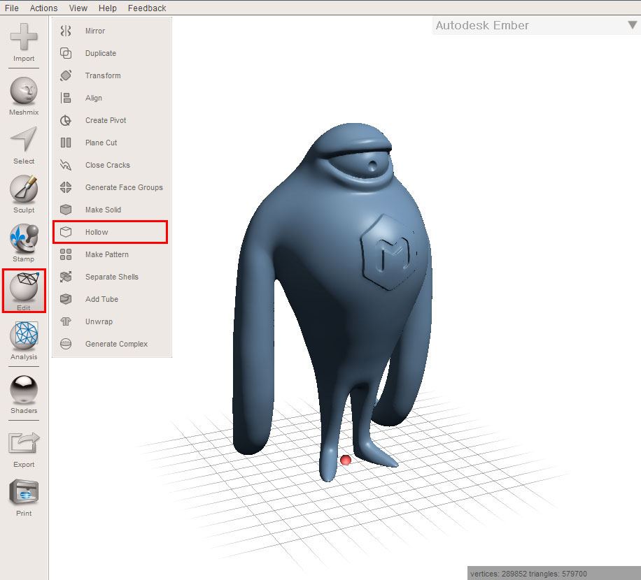Open the Import tool
Viewport: 641px width, 580px height.
[x=24, y=43]
